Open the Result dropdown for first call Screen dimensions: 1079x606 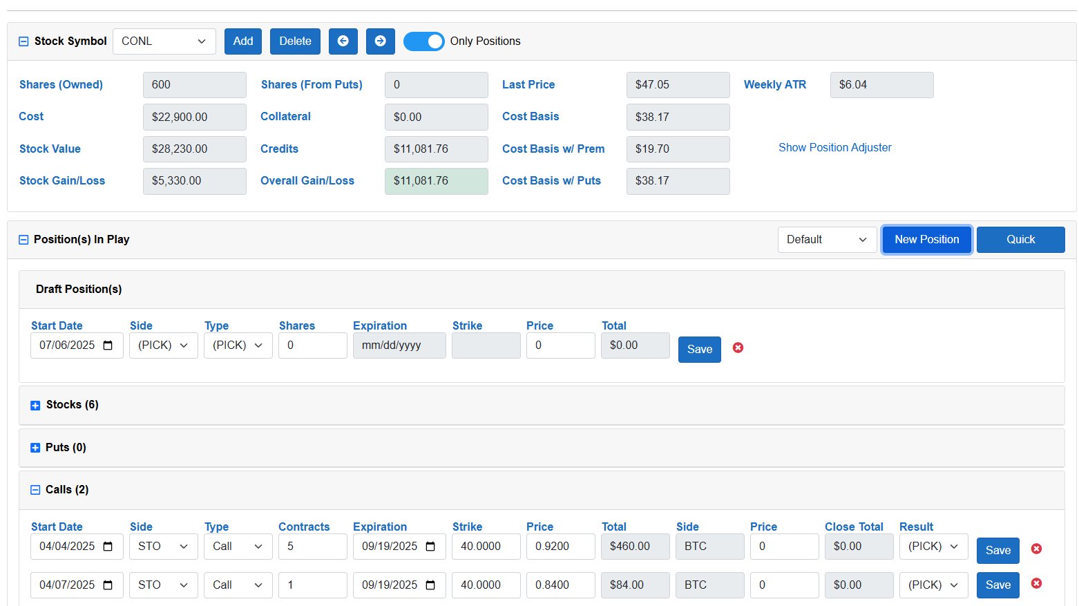[x=933, y=547]
